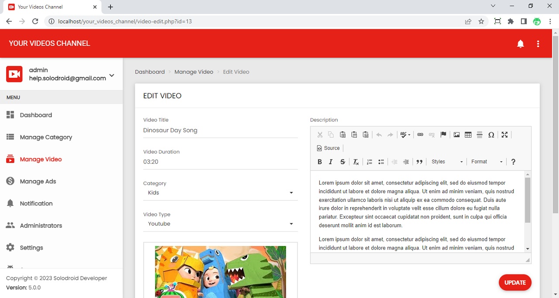Bookmark this page with the star icon
Screen dimensions: 559x298
pyautogui.click(x=481, y=21)
